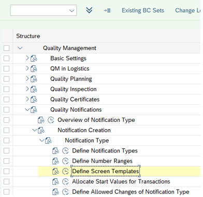Open documentation icon for Define Notification Types
The image size is (203, 197).
click(55, 151)
